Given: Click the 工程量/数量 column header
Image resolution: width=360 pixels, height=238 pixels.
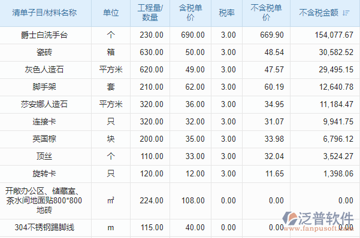Looking at the screenshot, I should click(x=150, y=13).
